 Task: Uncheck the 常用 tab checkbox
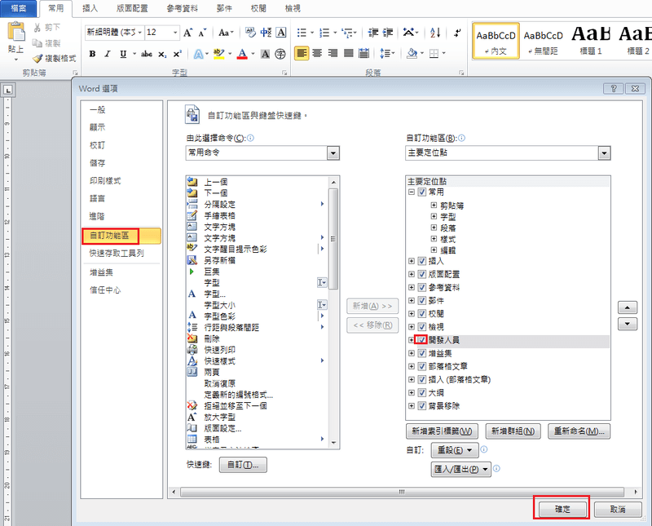[x=422, y=192]
